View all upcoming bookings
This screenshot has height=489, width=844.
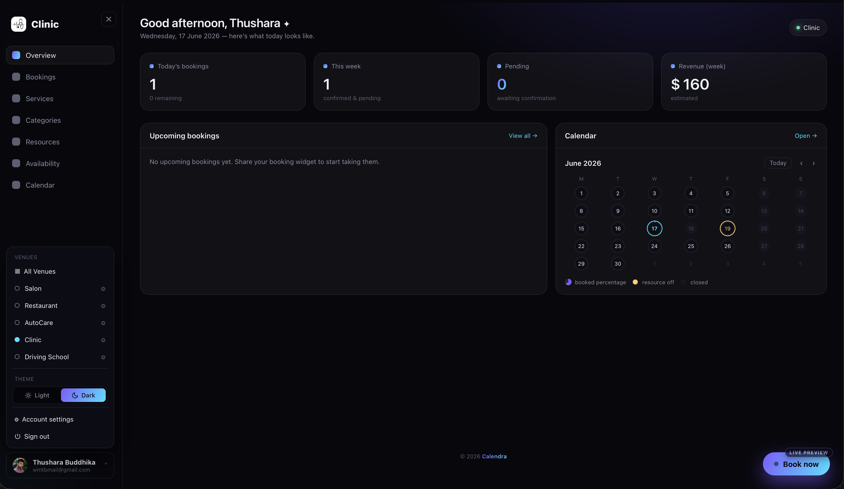pos(523,136)
